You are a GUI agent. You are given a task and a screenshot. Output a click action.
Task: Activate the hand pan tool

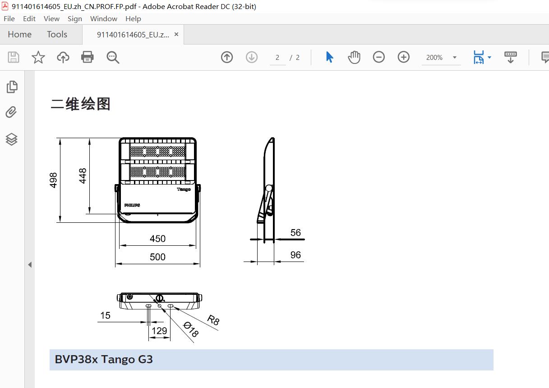tap(355, 57)
